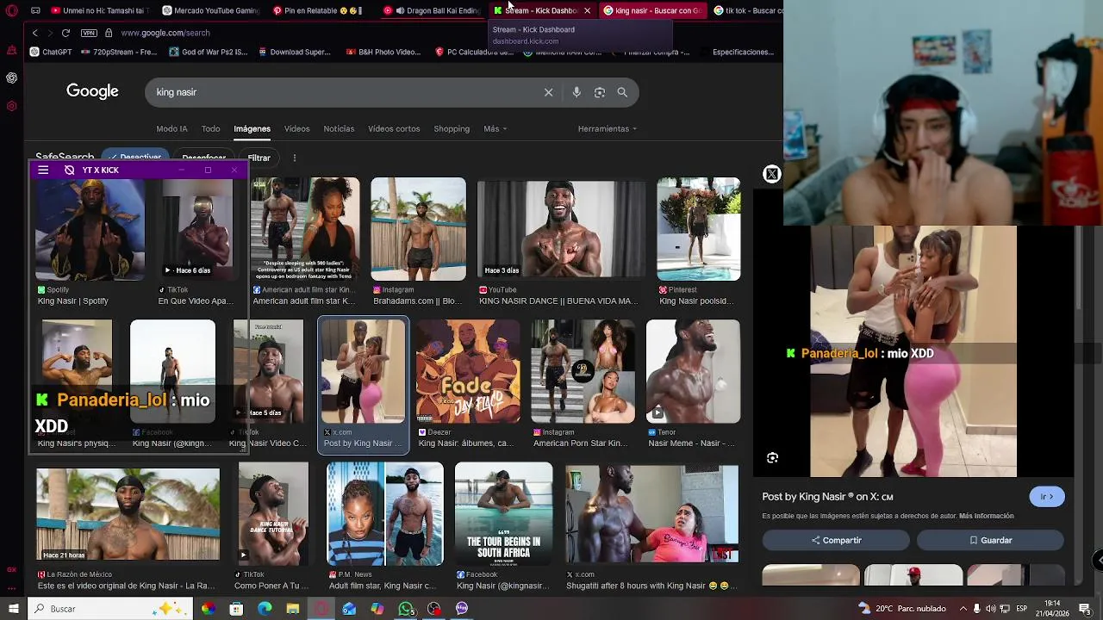Open the King Nasir Spotify thumbnail
Image resolution: width=1103 pixels, height=620 pixels.
pyautogui.click(x=90, y=229)
